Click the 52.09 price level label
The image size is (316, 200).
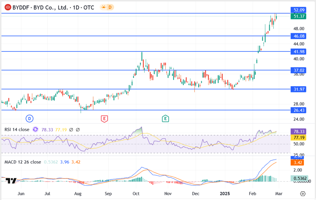coord(298,10)
